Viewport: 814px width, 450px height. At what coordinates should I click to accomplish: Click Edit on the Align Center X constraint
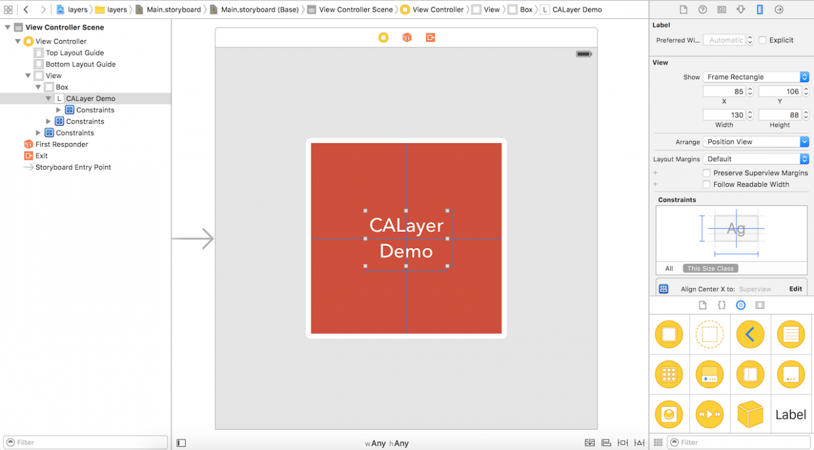[795, 288]
